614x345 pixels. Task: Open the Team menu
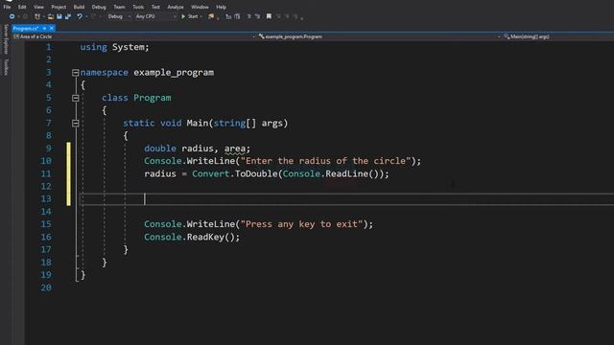point(119,7)
